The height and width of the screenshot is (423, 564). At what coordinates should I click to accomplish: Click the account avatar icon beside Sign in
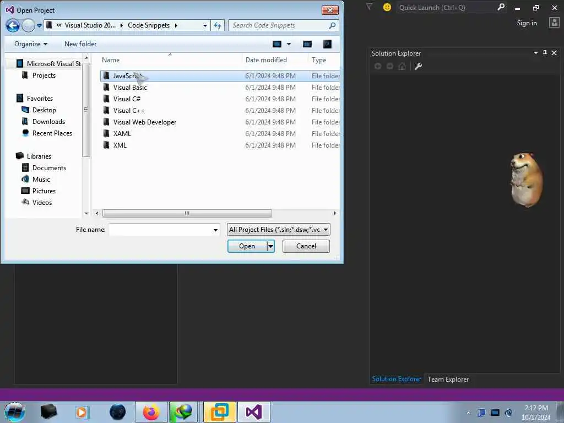pos(554,23)
